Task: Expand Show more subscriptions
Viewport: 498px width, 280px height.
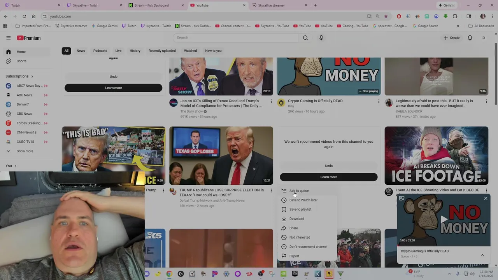Action: pyautogui.click(x=25, y=151)
